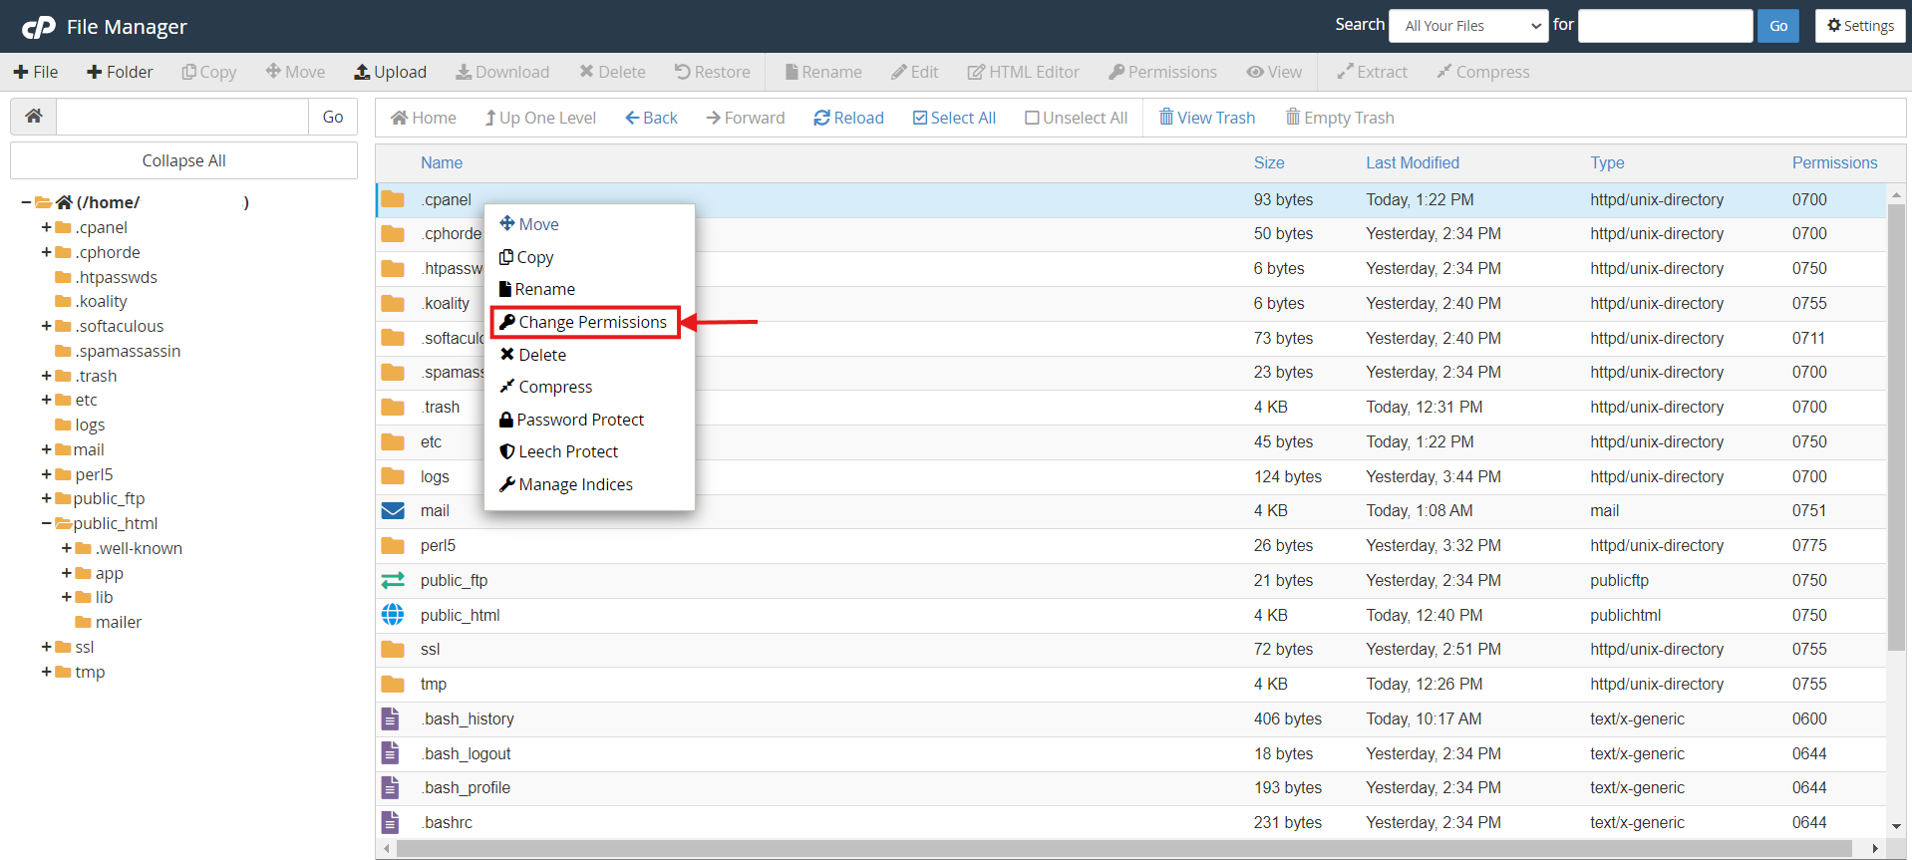
Task: Go Up One Level
Action: 540,118
